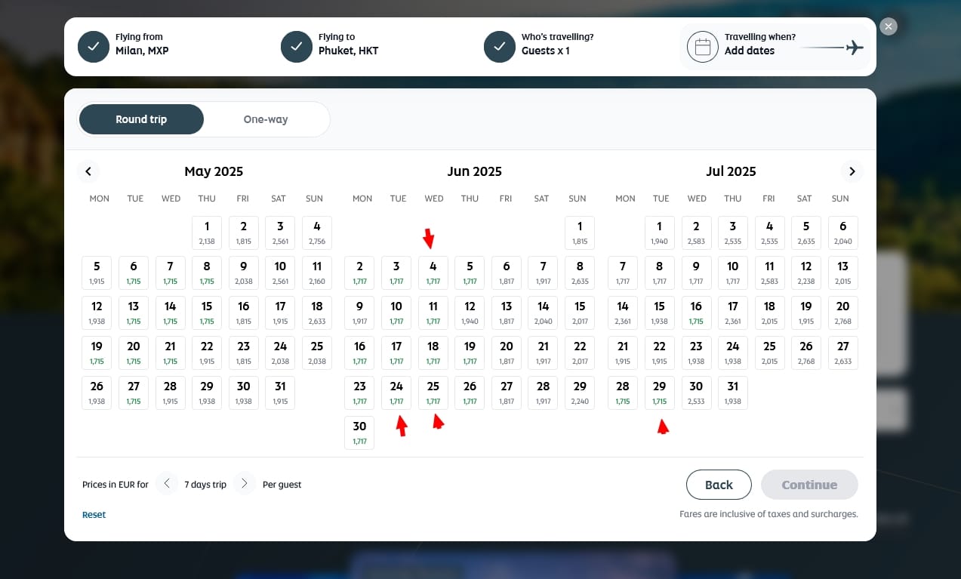Image resolution: width=961 pixels, height=579 pixels.
Task: Switch to One-way trip type
Action: point(266,119)
